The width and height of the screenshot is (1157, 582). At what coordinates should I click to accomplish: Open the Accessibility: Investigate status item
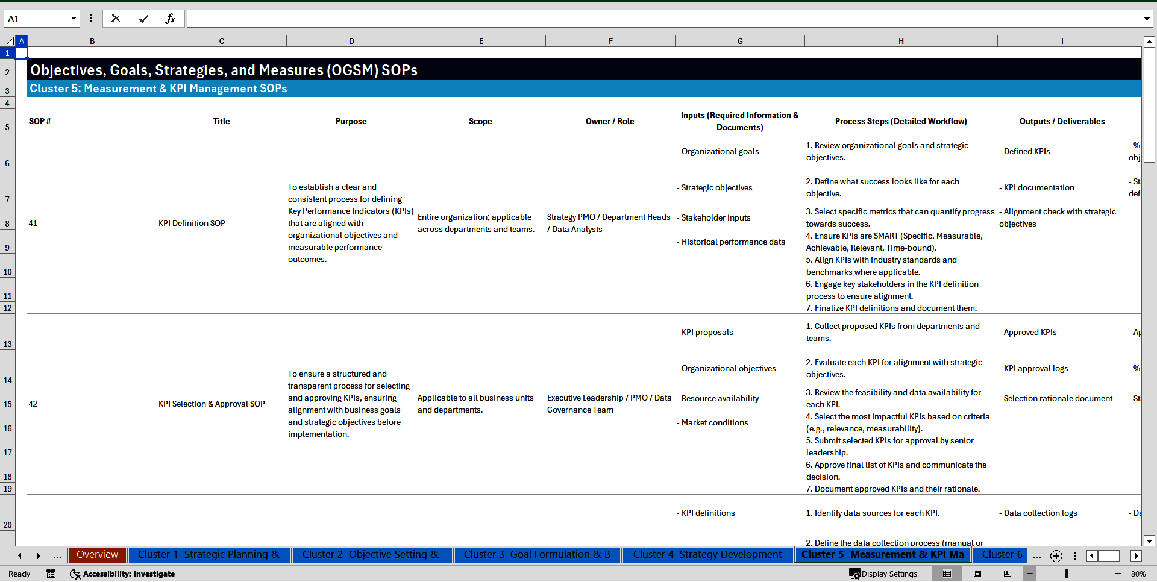122,574
